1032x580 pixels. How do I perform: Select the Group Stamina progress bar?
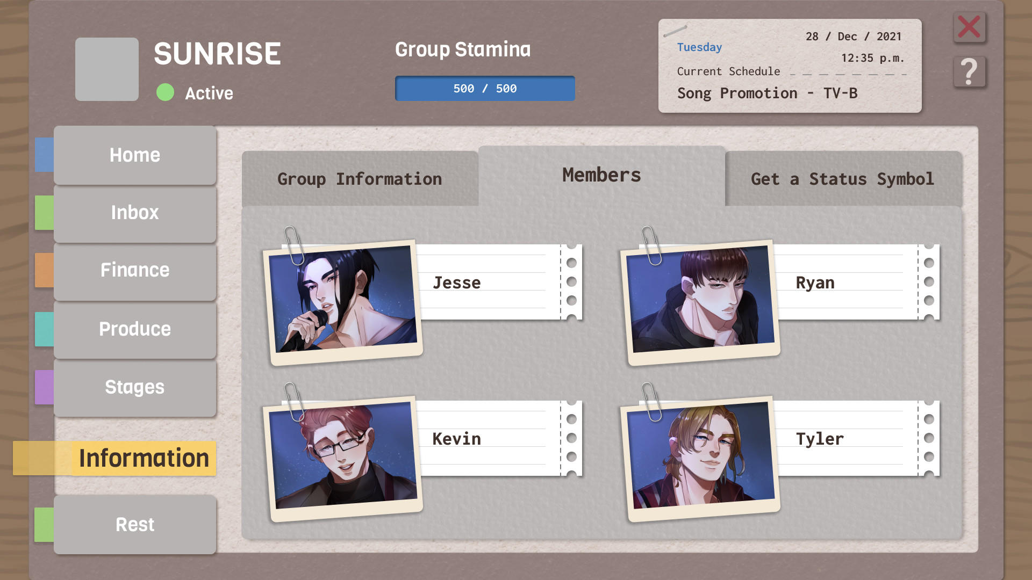pyautogui.click(x=484, y=88)
